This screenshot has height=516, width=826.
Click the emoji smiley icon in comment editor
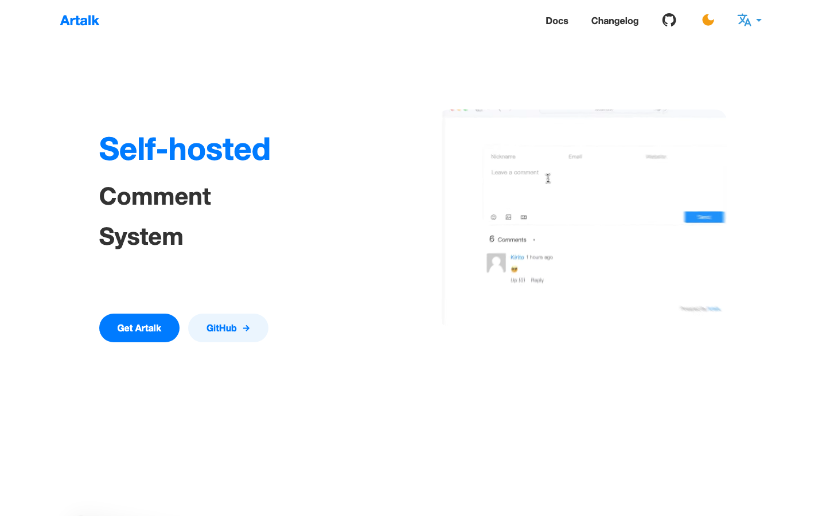(493, 217)
